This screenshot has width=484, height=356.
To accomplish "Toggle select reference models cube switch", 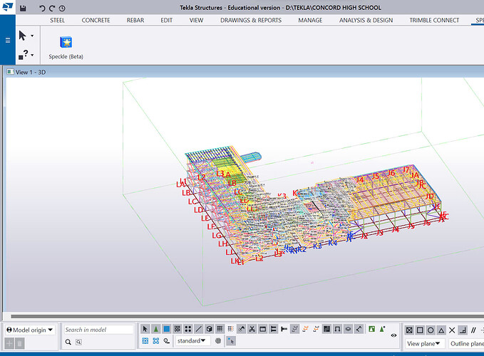I will (210, 329).
